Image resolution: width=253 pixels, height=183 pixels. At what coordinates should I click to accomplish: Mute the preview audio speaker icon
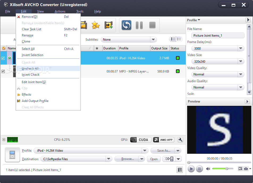(x=208, y=169)
